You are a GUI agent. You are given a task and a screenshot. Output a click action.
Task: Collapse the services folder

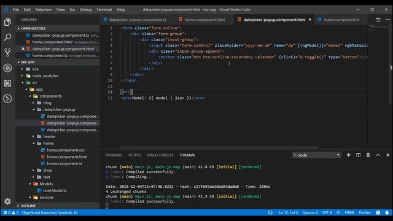coord(58,197)
